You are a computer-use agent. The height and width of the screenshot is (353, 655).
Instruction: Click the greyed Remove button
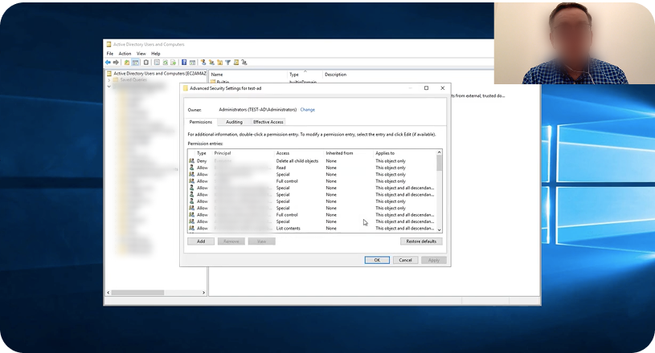[x=231, y=241]
